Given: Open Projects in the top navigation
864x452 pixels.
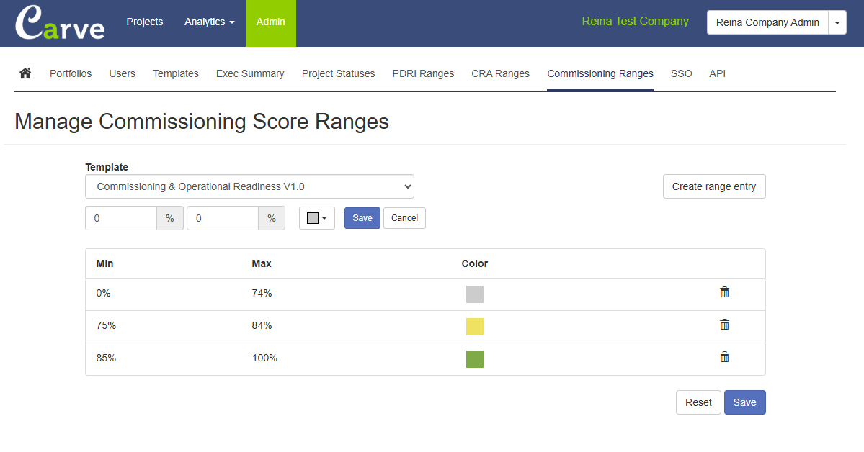Looking at the screenshot, I should pos(145,22).
